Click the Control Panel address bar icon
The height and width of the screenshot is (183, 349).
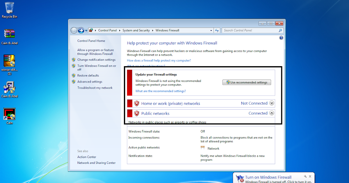[91, 30]
